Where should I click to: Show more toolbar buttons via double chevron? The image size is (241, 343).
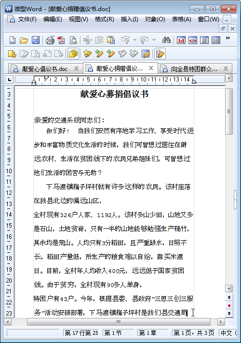click(x=228, y=38)
